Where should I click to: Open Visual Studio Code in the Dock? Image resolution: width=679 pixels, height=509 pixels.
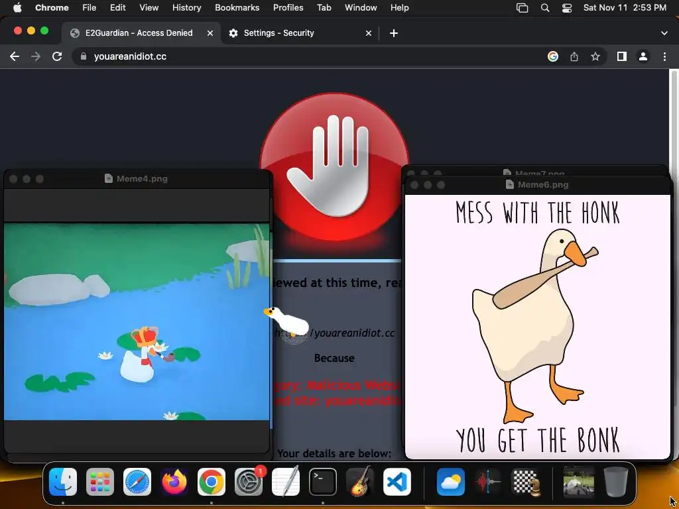(397, 482)
